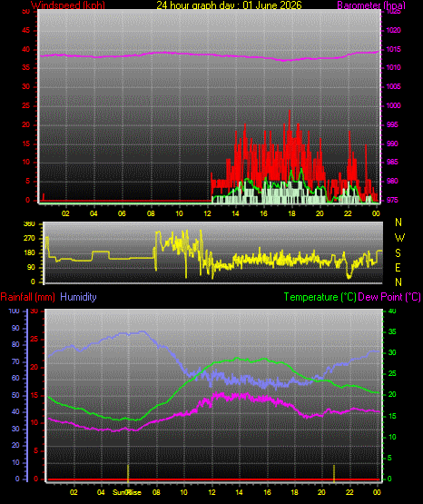423x504 pixels.
Task: Click the "S" compass label beside the wind direction graph
Action: coord(398,253)
